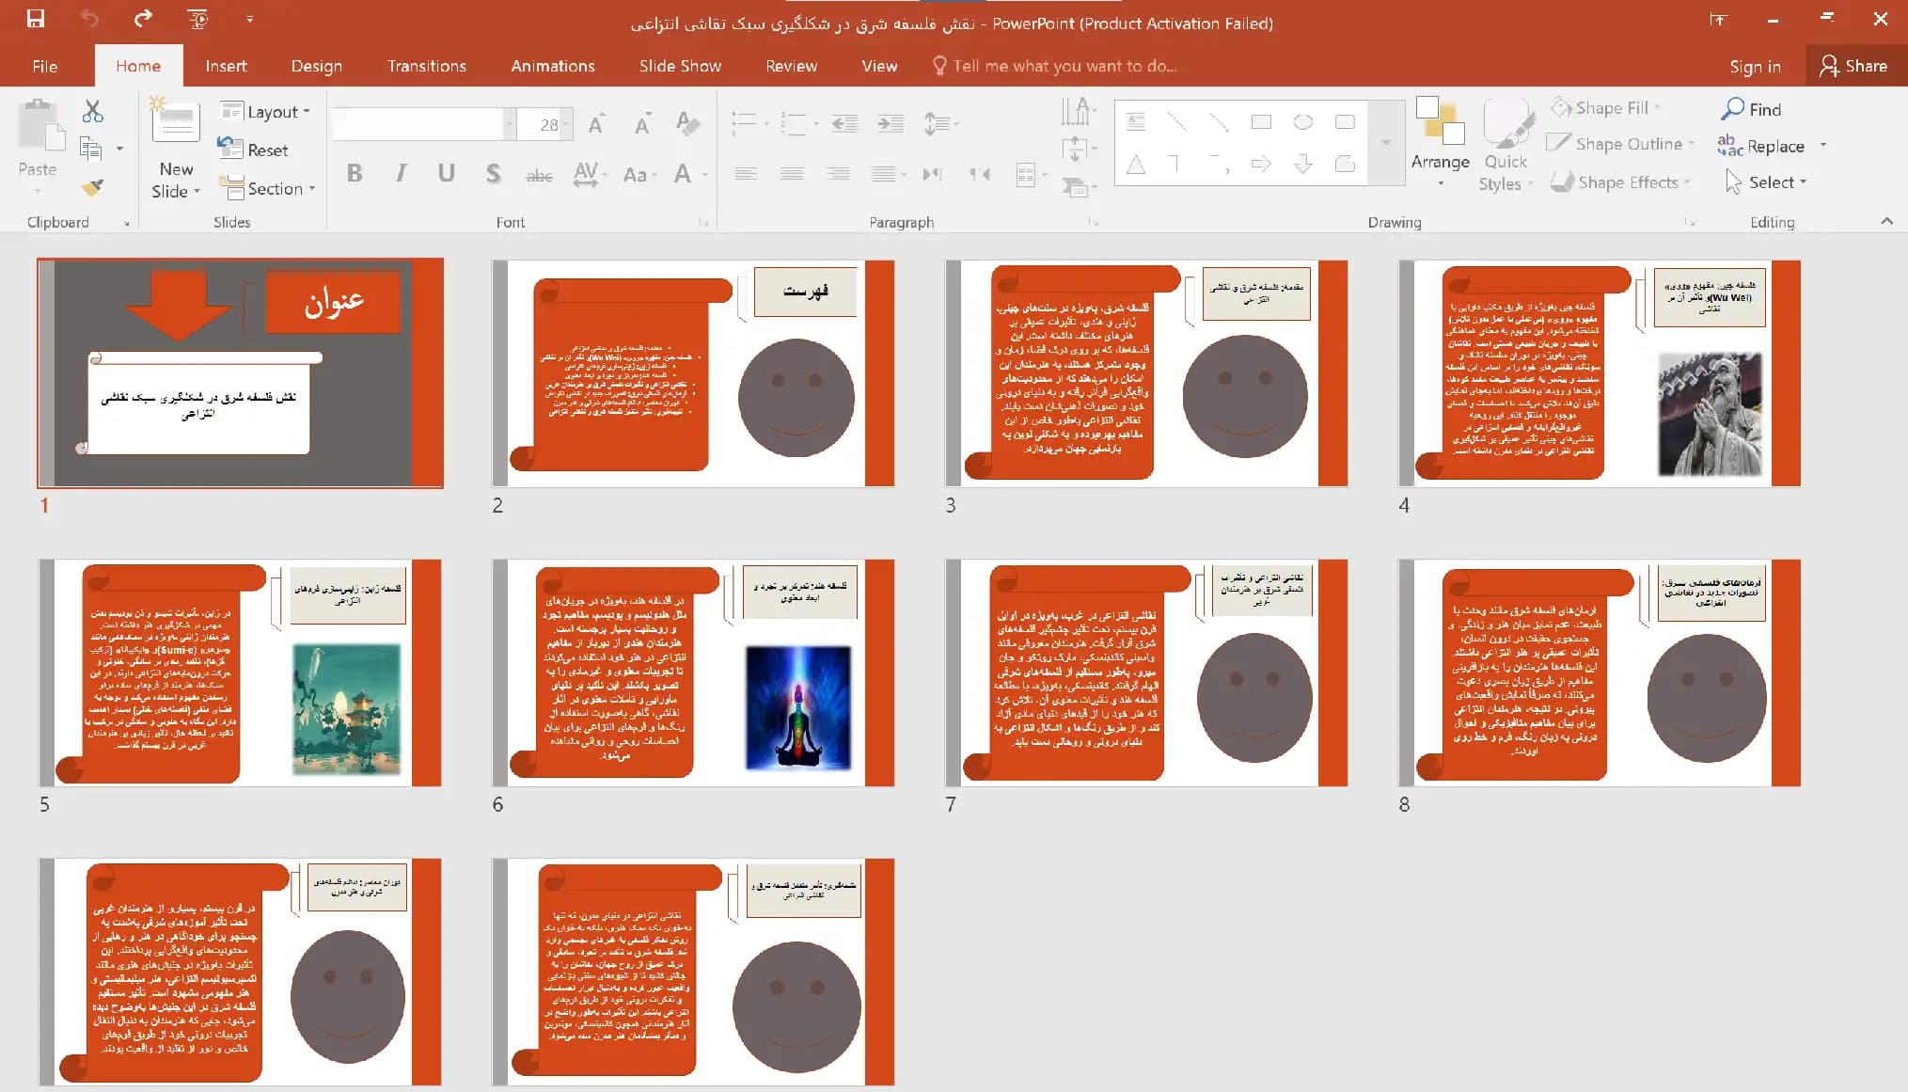
Task: Click the Tell me what you want search field
Action: click(x=1055, y=66)
